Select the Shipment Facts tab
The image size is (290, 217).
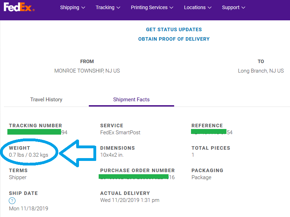[x=131, y=100]
